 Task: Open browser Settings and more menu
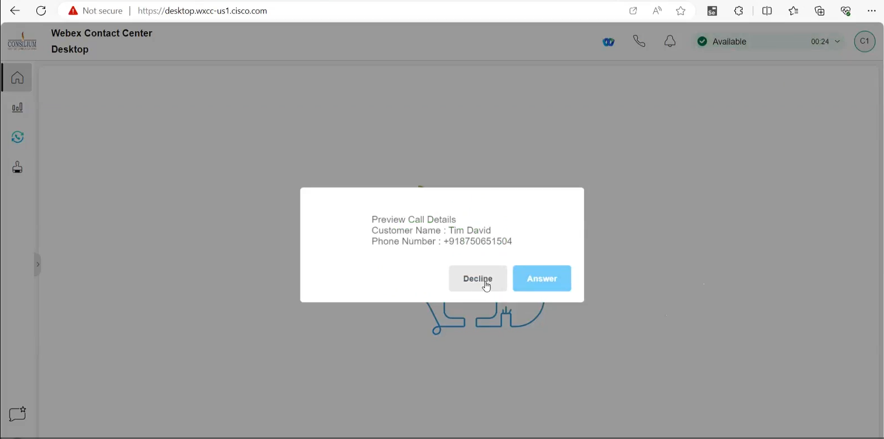872,11
